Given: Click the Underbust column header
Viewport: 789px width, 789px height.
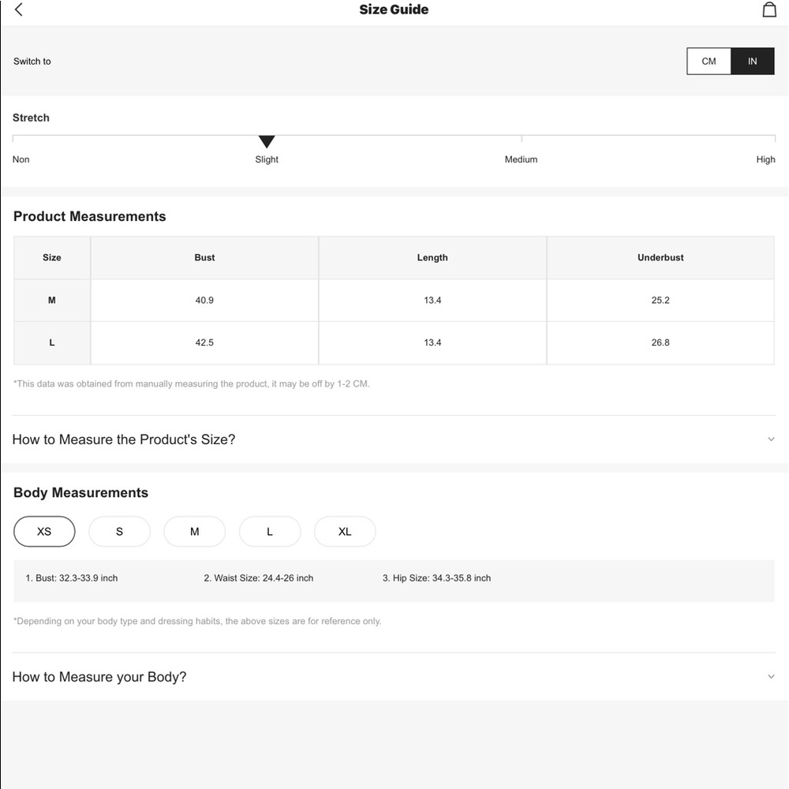Looking at the screenshot, I should [660, 258].
